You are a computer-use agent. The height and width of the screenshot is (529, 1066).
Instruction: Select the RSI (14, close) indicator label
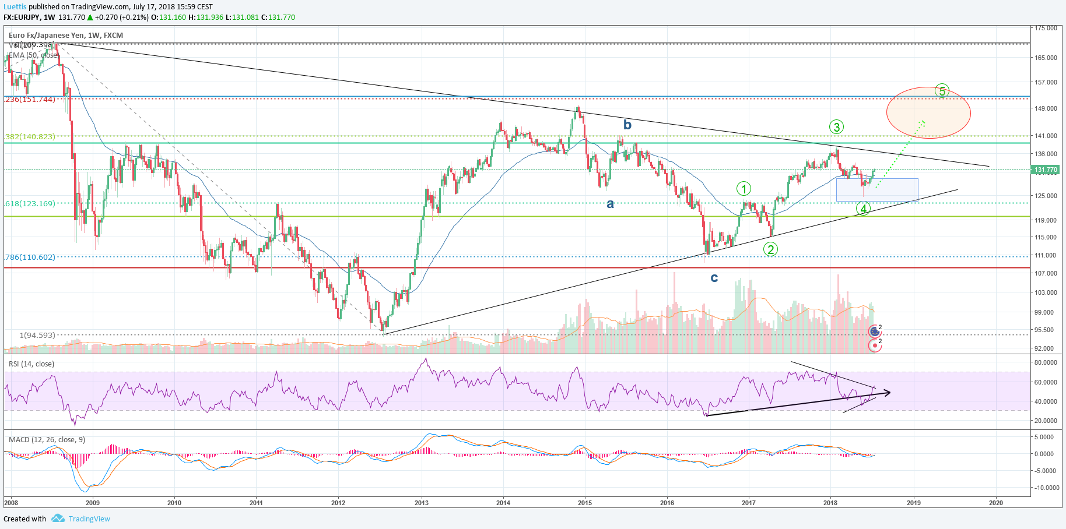[x=31, y=364]
